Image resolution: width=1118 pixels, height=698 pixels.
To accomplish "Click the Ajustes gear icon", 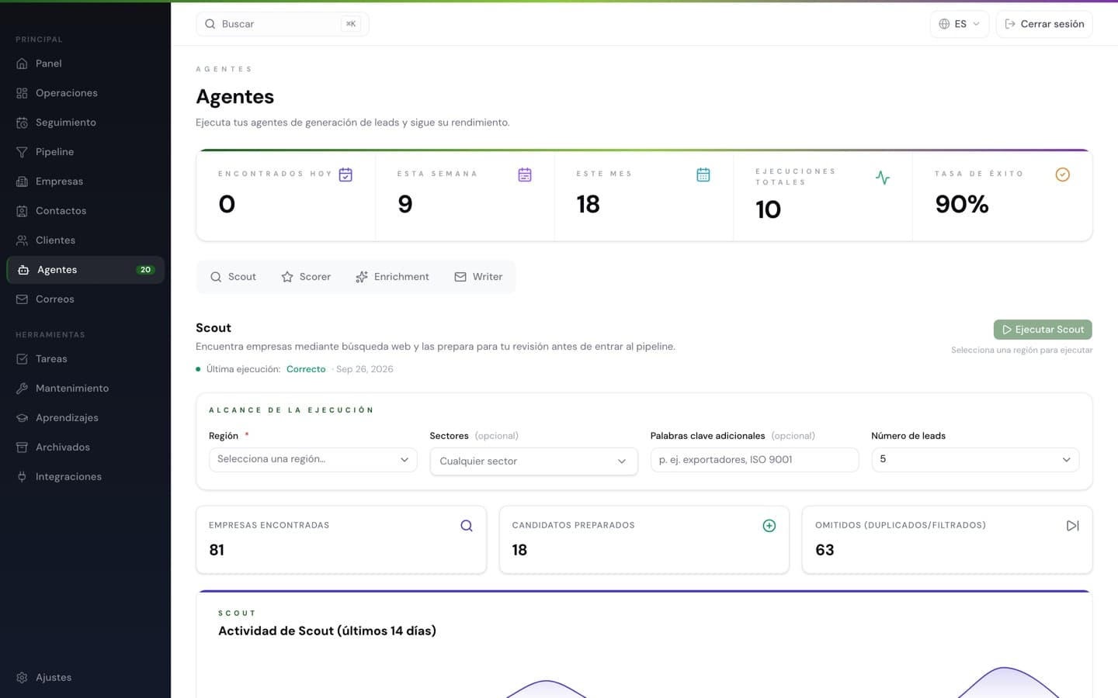I will coord(22,678).
